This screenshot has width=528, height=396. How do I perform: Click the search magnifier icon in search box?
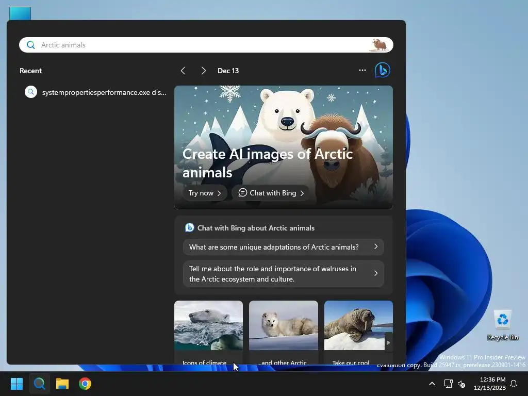pyautogui.click(x=30, y=45)
